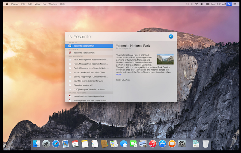Click See Full Article
Viewport: 241px width, 153px height.
[123, 80]
